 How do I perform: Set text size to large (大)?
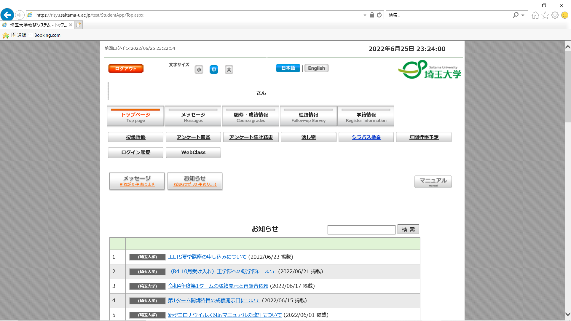point(229,70)
